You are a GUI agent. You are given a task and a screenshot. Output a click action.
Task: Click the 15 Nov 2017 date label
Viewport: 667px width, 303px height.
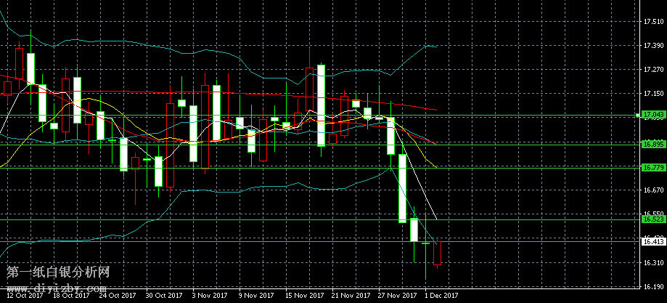pos(305,296)
